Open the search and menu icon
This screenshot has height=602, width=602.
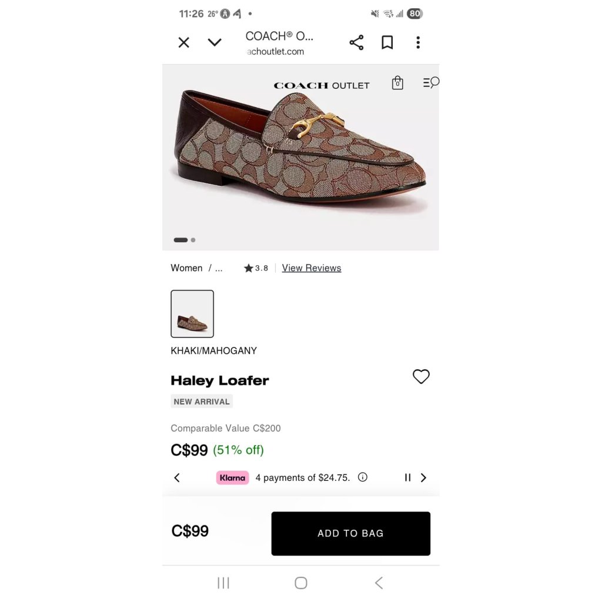431,82
